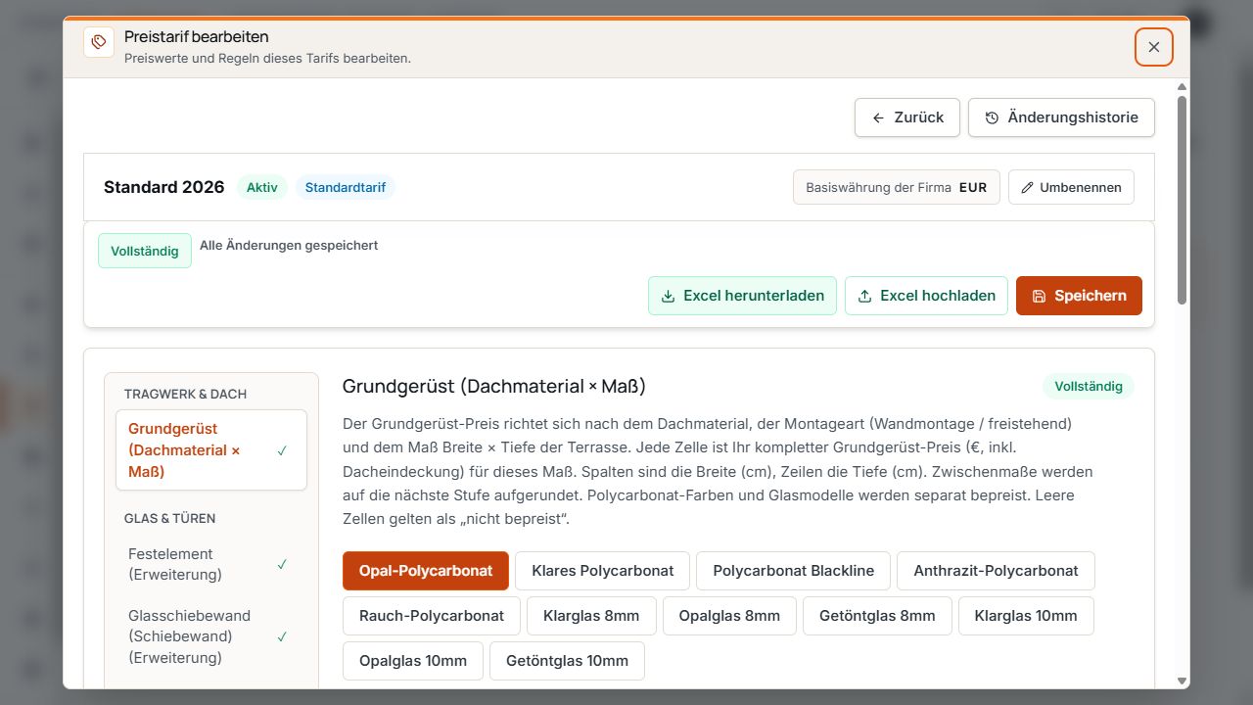Click the Vollständig badge beside save status

click(145, 251)
